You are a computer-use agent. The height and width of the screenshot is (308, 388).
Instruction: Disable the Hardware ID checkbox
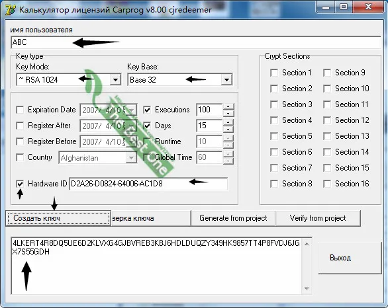click(20, 184)
